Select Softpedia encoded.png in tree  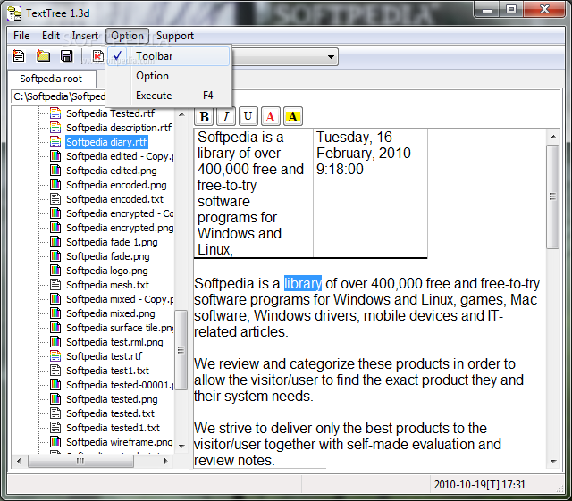point(116,185)
